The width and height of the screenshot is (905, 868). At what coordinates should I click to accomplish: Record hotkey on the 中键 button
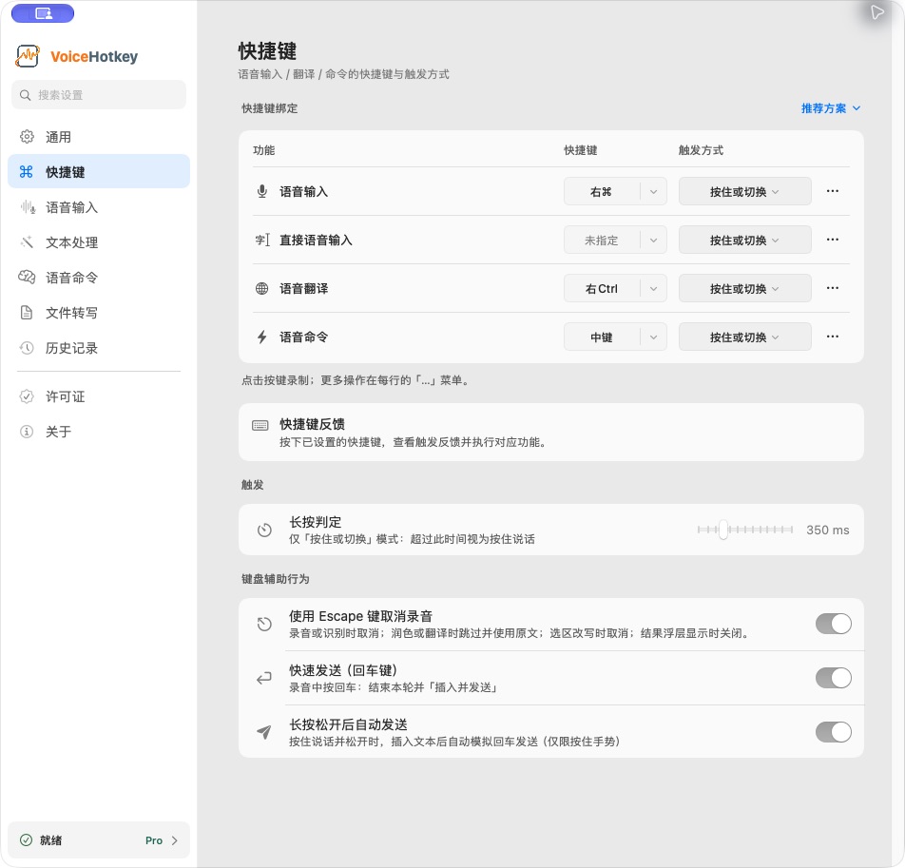(602, 338)
